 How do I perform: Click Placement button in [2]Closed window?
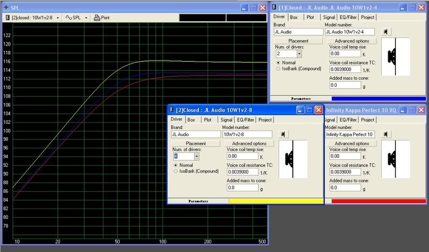pyautogui.click(x=196, y=144)
